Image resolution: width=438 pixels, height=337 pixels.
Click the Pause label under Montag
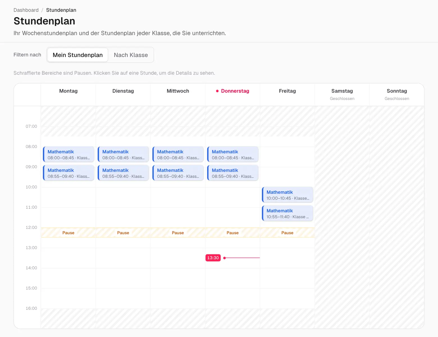(x=69, y=233)
